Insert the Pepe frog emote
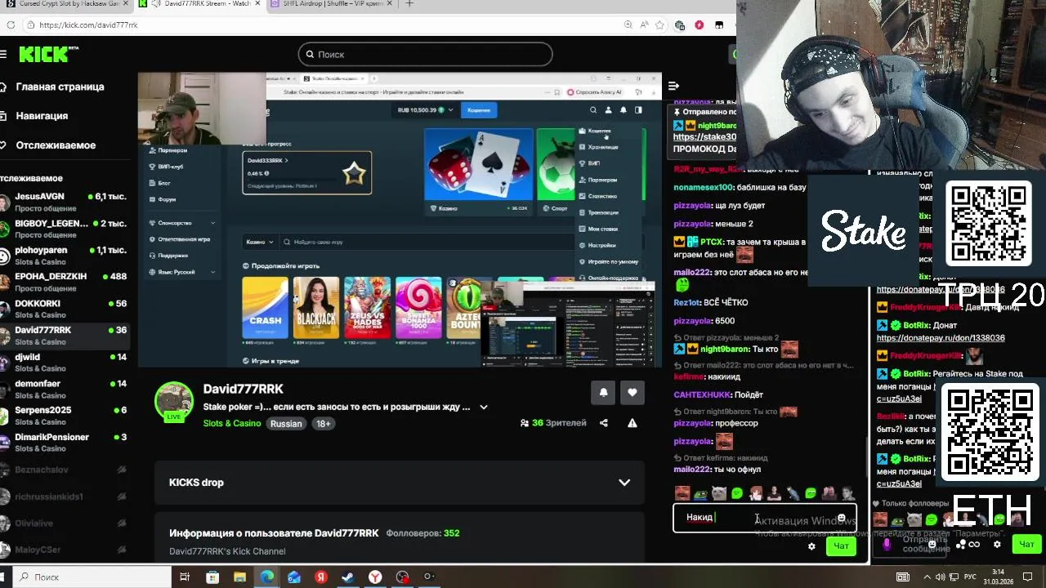The width and height of the screenshot is (1046, 588). pos(700,493)
